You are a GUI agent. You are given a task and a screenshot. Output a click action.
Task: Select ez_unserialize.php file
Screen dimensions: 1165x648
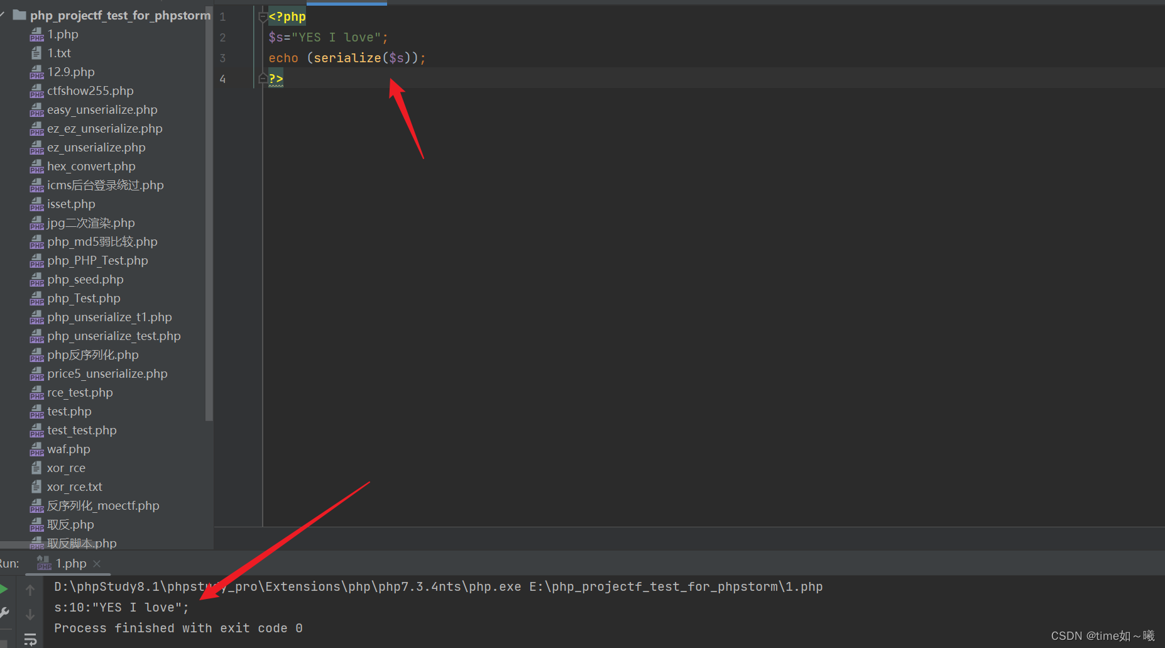pos(96,148)
